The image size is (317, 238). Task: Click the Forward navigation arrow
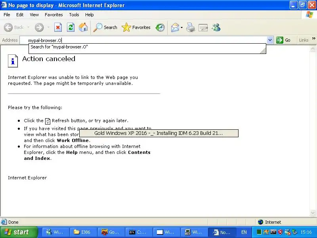click(39, 27)
